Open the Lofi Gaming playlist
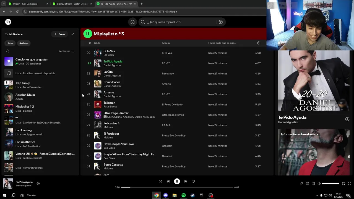The width and height of the screenshot is (354, 199). (x=40, y=132)
